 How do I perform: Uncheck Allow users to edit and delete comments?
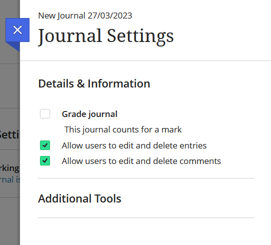click(45, 161)
